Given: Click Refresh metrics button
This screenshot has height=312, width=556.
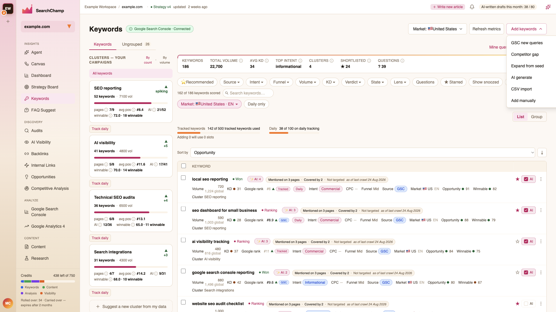Looking at the screenshot, I should 487,29.
